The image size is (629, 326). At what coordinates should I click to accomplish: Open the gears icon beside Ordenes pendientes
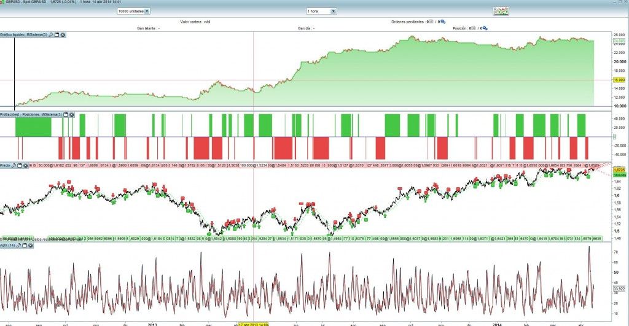[443, 22]
